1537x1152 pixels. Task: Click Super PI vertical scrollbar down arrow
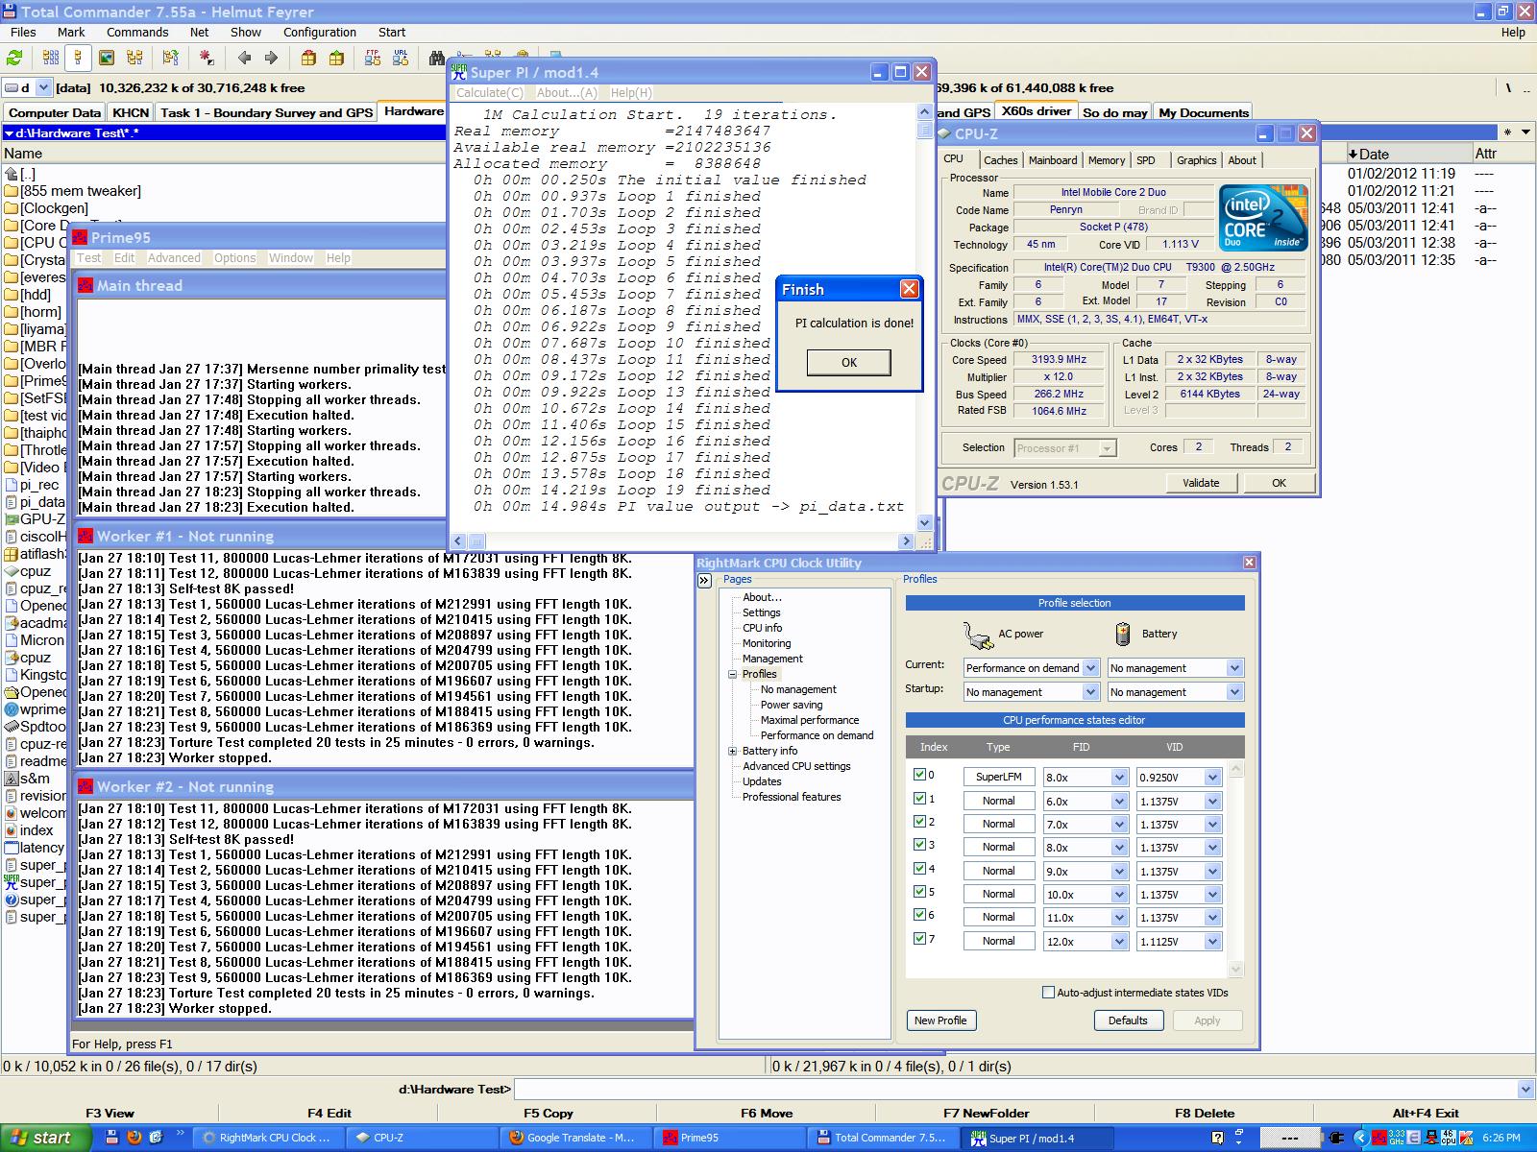click(x=925, y=523)
